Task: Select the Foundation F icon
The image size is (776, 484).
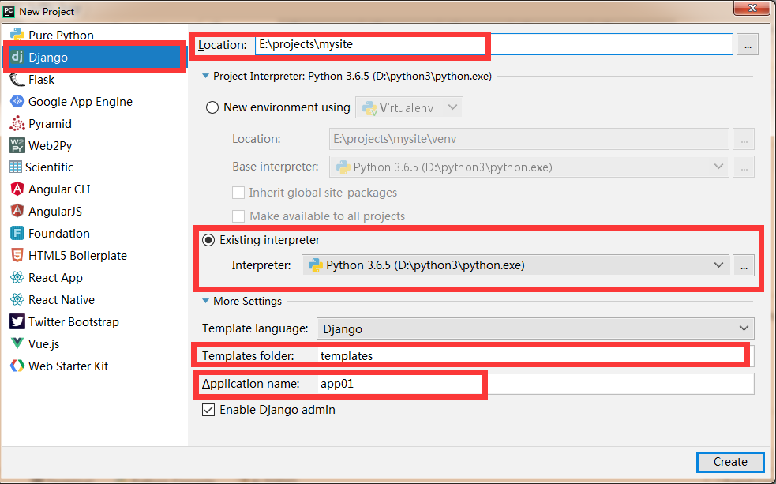Action: 17,233
